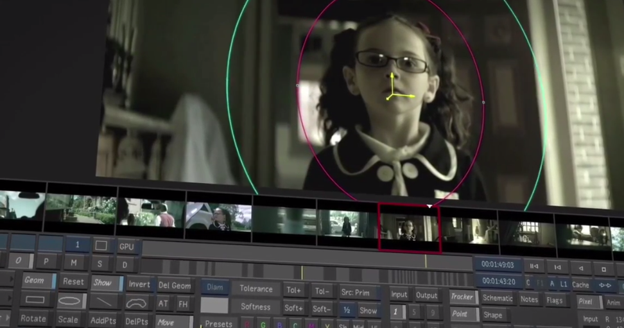Select key slot 1 below Input
Screen dimensions: 624x328
[397, 312]
